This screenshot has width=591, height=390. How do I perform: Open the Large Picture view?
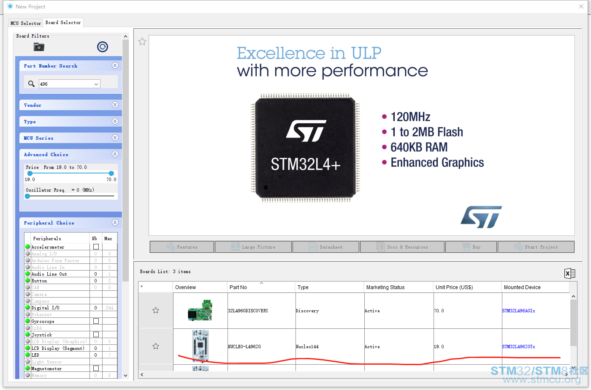[x=253, y=247]
